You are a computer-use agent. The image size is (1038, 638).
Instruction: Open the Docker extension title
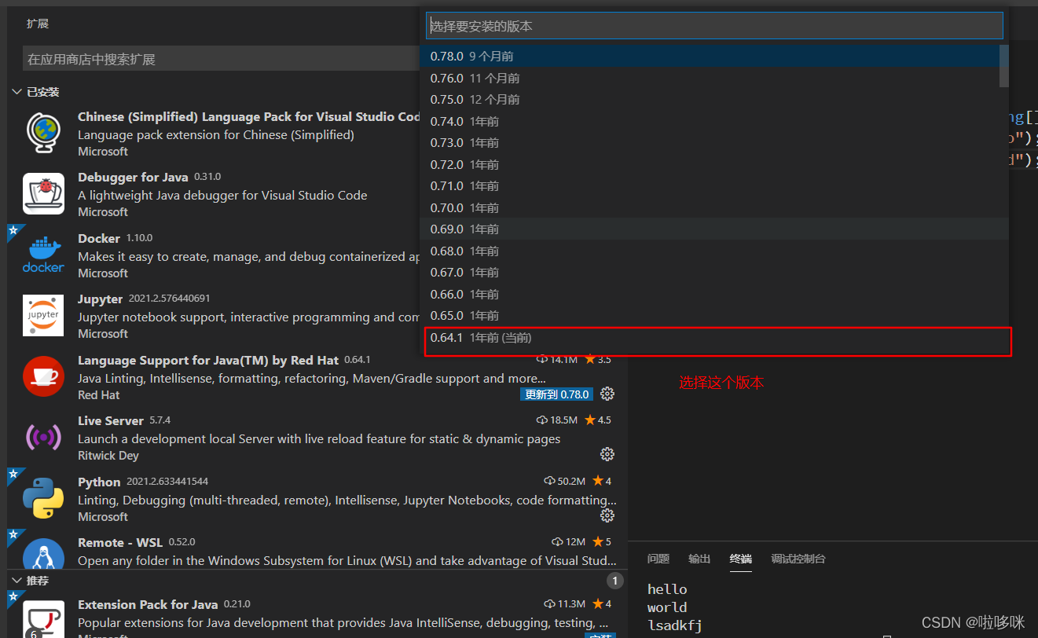pyautogui.click(x=99, y=238)
